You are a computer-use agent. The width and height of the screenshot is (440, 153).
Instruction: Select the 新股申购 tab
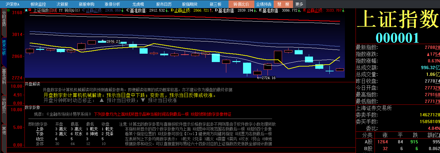(86, 4)
